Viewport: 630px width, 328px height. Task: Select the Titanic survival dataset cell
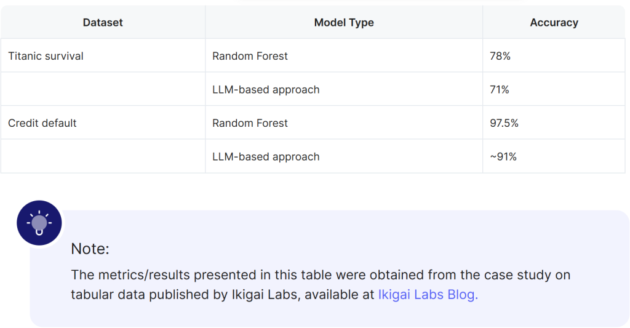[x=46, y=56]
